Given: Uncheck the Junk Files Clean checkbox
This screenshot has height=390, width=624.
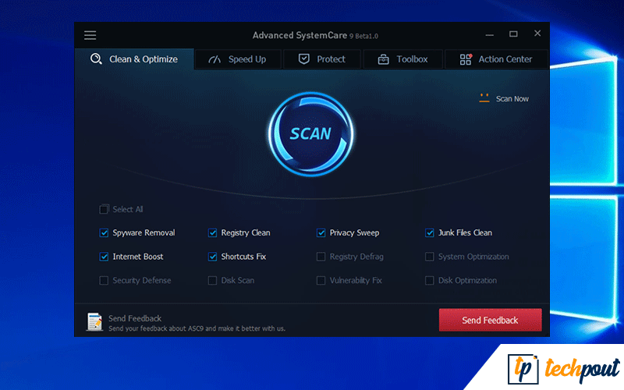Looking at the screenshot, I should [x=430, y=232].
